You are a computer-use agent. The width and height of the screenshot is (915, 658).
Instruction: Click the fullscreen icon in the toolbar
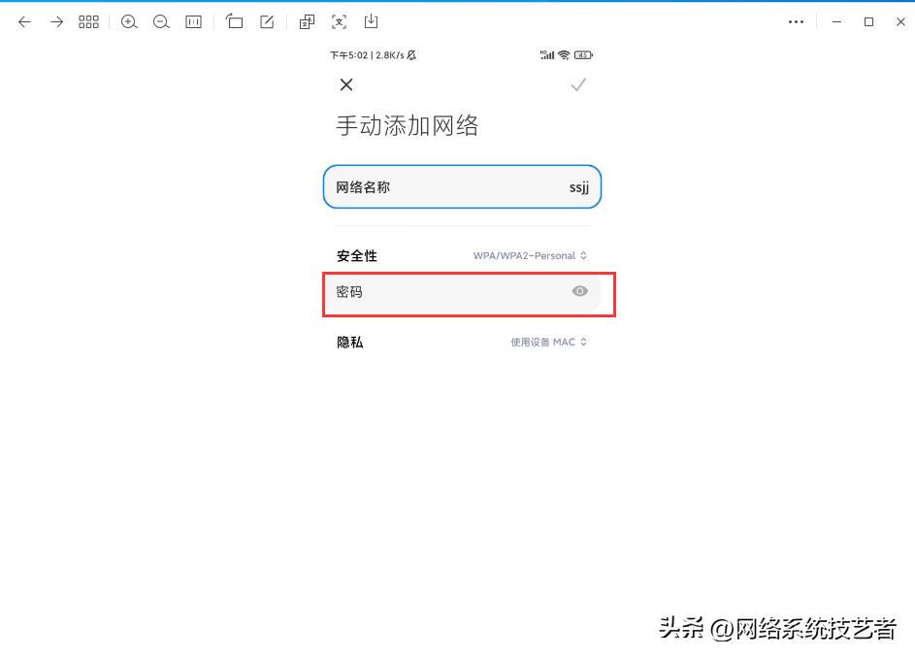[x=339, y=21]
